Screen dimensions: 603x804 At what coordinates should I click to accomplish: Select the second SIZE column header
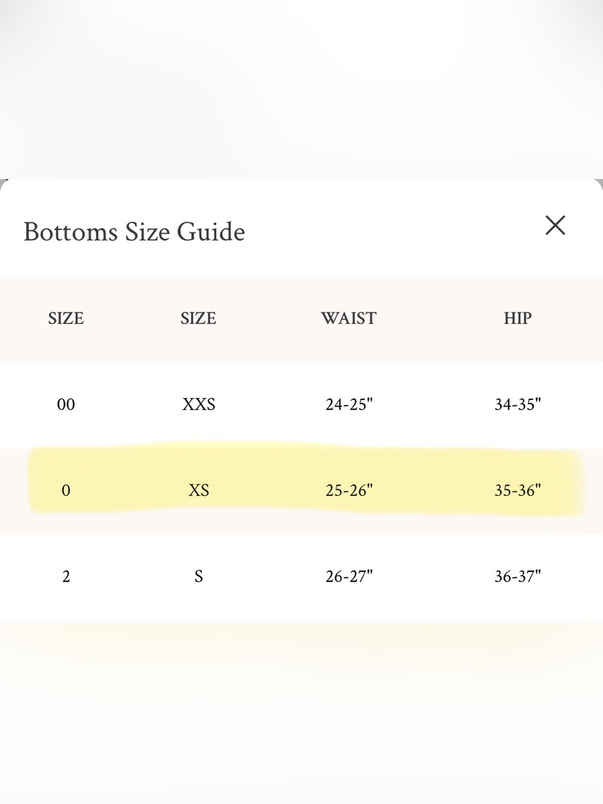click(x=198, y=318)
